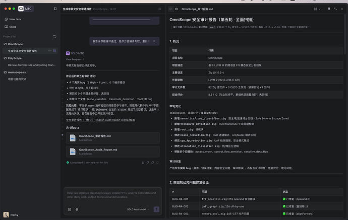
Task: Send the message with the arrow button
Action: [x=156, y=209]
